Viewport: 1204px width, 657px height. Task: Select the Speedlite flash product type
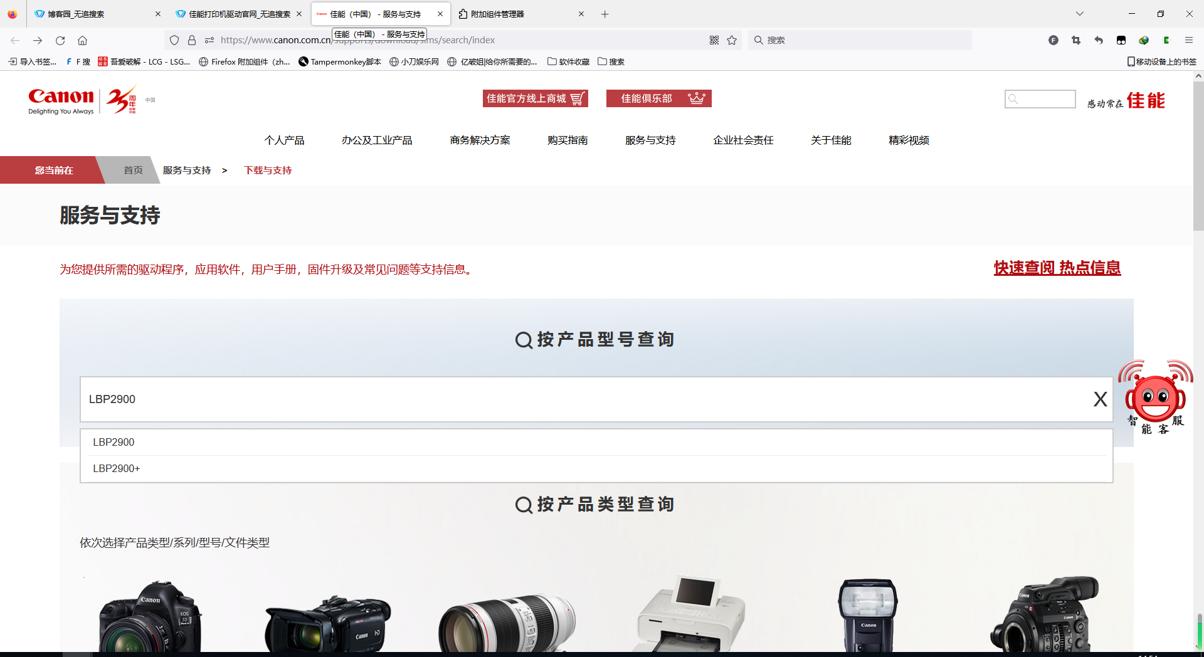pyautogui.click(x=868, y=616)
